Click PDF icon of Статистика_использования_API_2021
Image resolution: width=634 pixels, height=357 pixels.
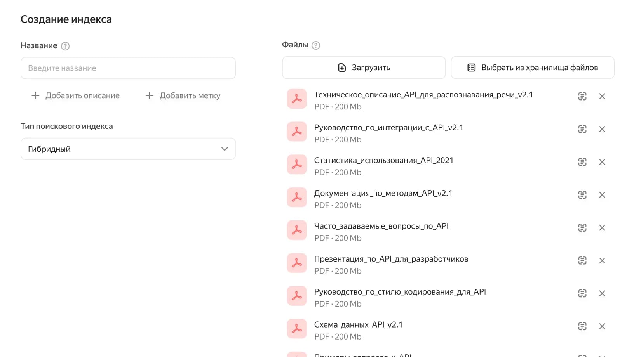coord(297,164)
